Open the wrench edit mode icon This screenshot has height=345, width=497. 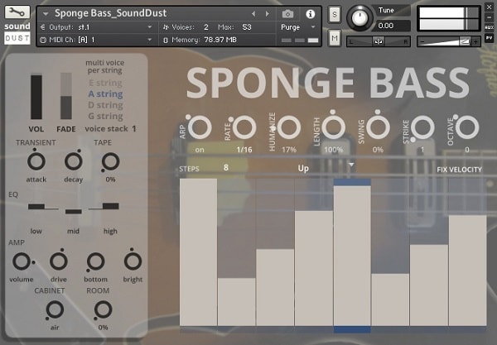click(17, 12)
